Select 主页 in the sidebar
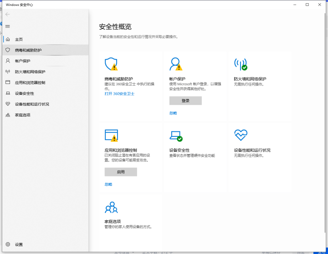 tap(19, 39)
